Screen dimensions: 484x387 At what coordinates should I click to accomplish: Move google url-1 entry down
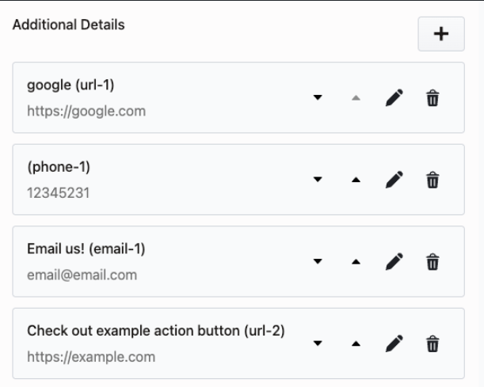click(318, 98)
